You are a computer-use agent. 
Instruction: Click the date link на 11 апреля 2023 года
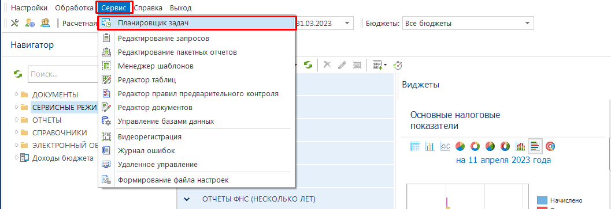pos(503,160)
